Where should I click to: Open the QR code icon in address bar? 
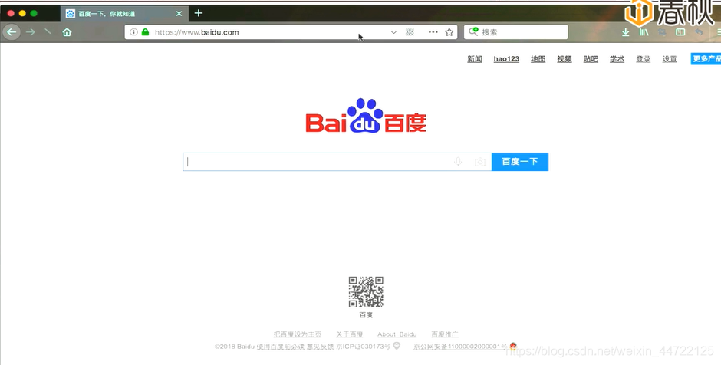pyautogui.click(x=410, y=32)
